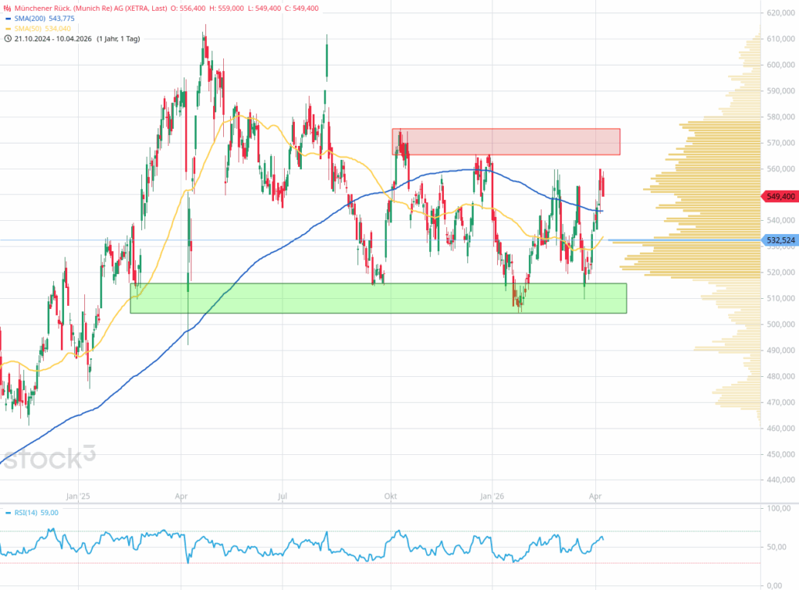Click the yellow SMA(50) legend marker
This screenshot has height=590, width=799.
(8, 27)
